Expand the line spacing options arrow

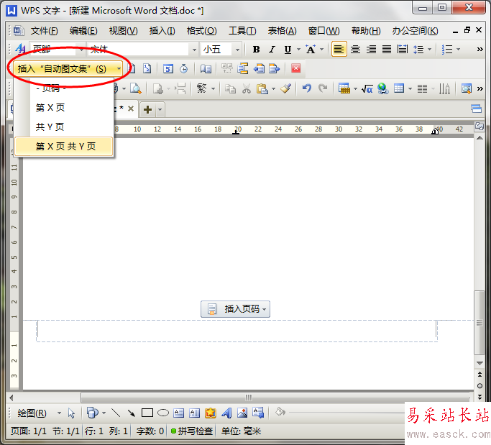tap(429, 50)
